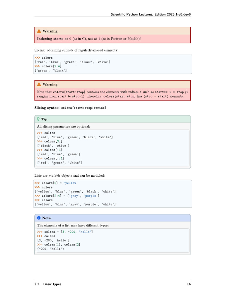
Task: Click the colors[3:] code line
Action: (x=50, y=141)
